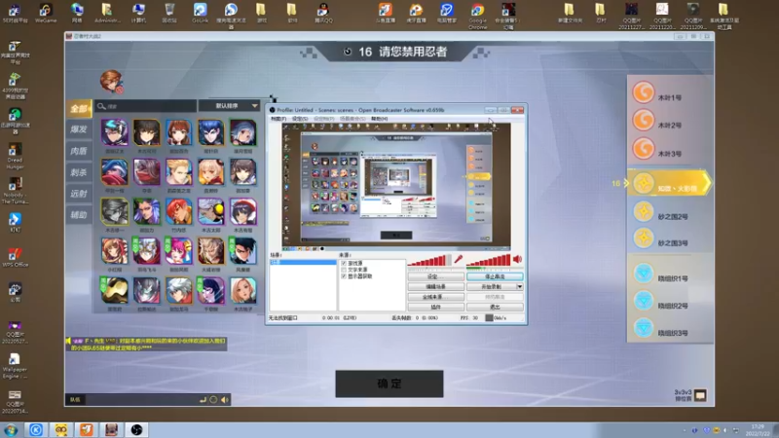Click the speaker icon in game chat bar
This screenshot has height=438, width=779.
pos(225,400)
